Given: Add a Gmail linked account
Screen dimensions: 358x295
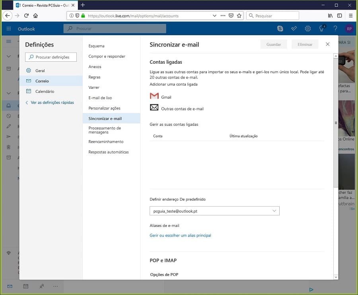Looking at the screenshot, I should pos(166,97).
